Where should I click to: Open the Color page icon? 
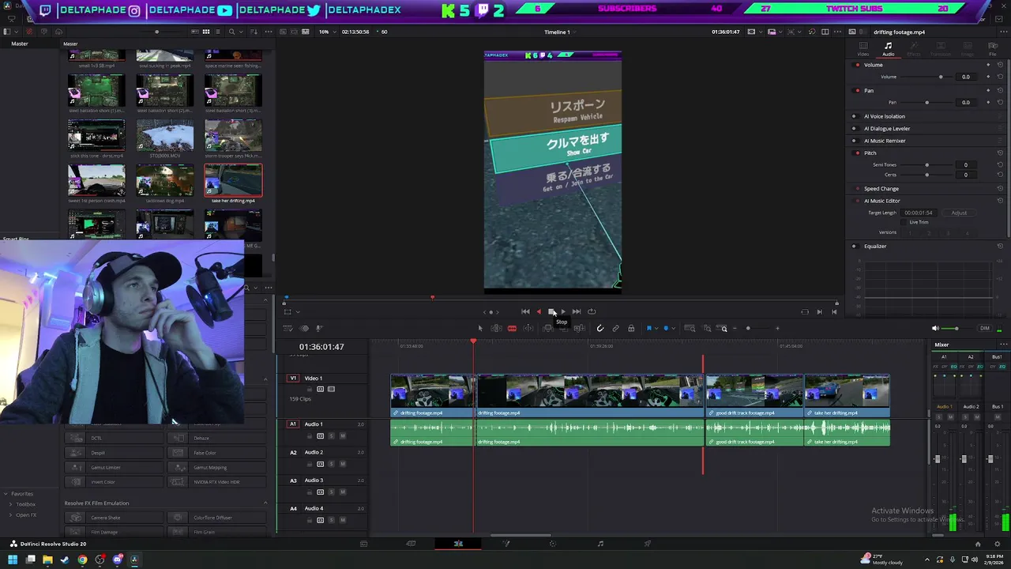point(553,544)
